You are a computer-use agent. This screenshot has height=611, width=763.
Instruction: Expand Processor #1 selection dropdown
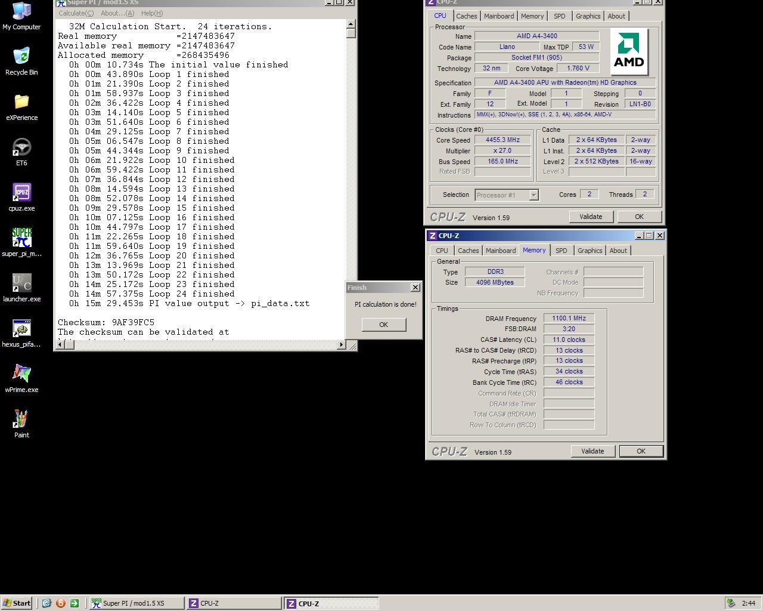[534, 195]
